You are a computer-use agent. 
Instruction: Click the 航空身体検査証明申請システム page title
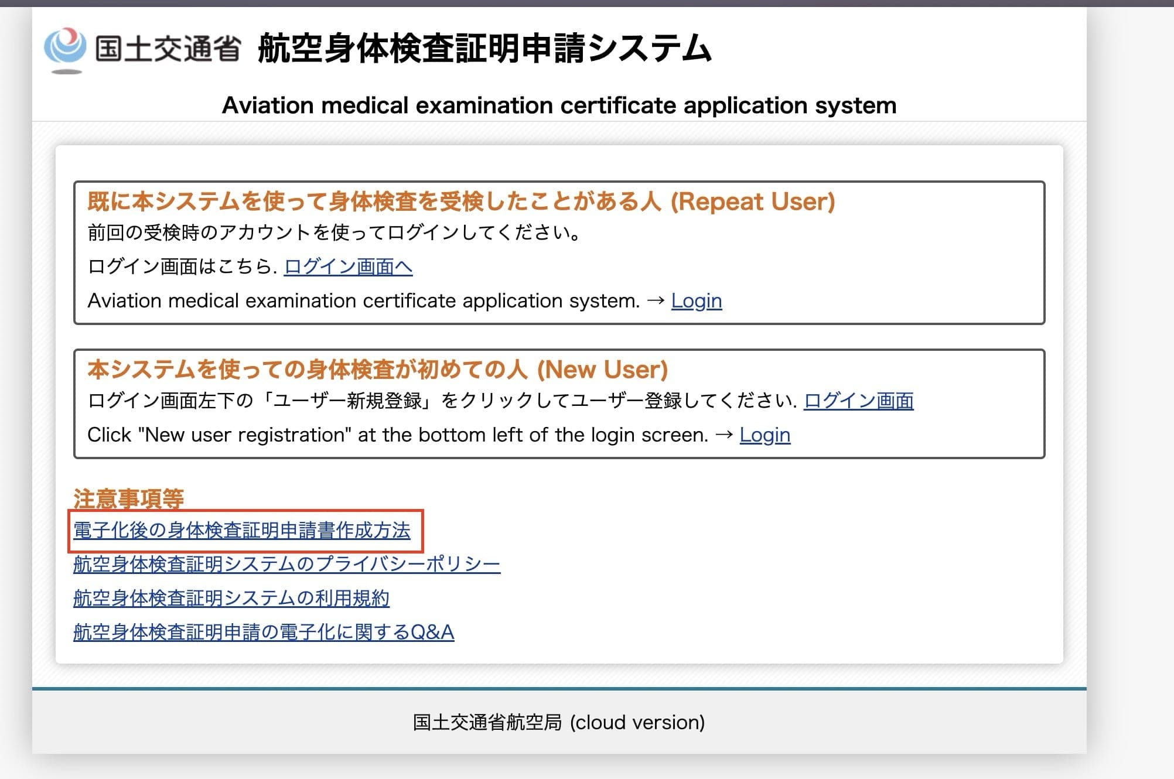click(484, 48)
